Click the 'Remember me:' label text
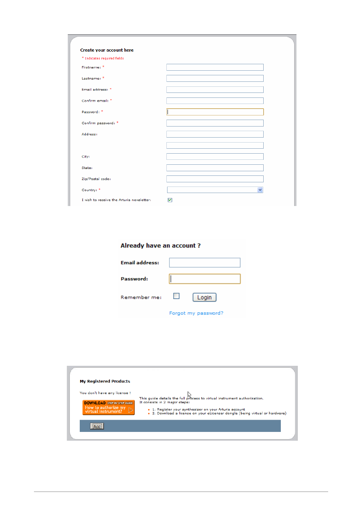 (141, 297)
